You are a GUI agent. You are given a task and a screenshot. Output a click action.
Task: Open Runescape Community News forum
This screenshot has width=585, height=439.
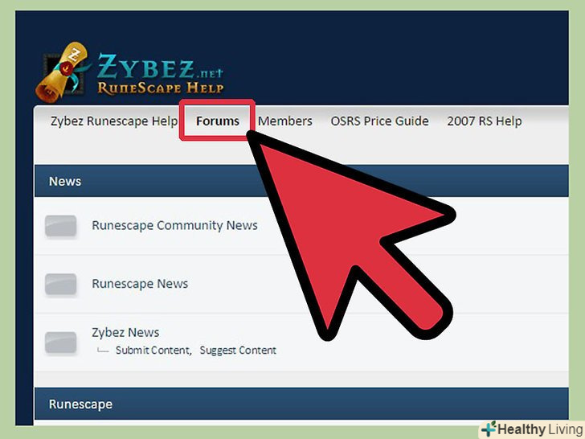pos(174,225)
